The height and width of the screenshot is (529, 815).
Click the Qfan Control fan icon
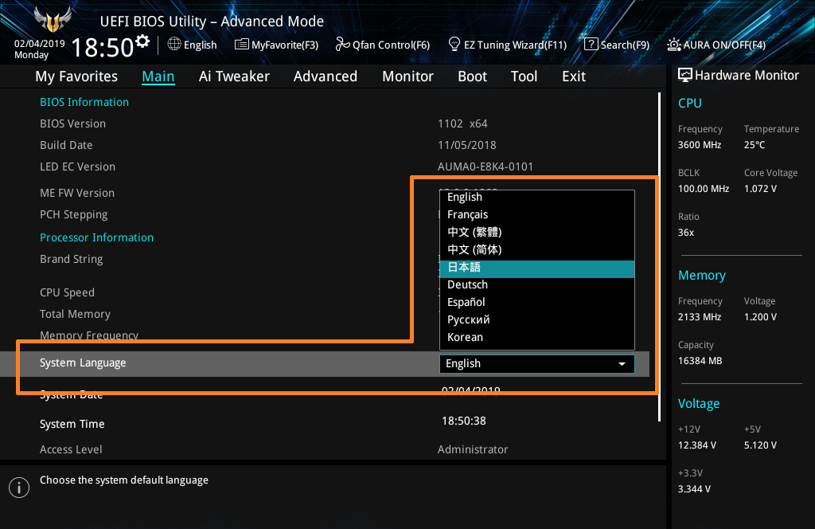[342, 44]
